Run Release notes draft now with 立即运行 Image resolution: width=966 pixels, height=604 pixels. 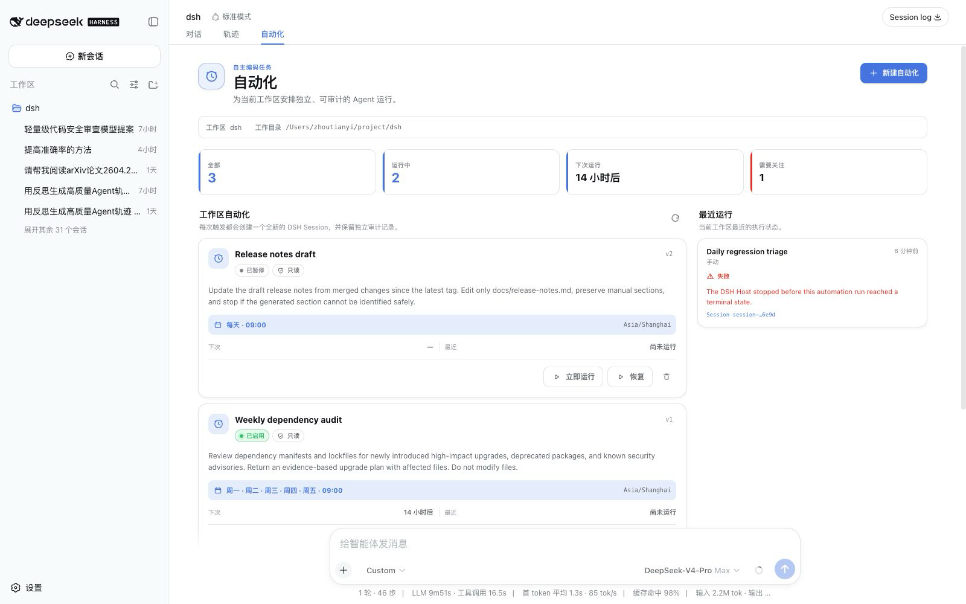point(573,377)
